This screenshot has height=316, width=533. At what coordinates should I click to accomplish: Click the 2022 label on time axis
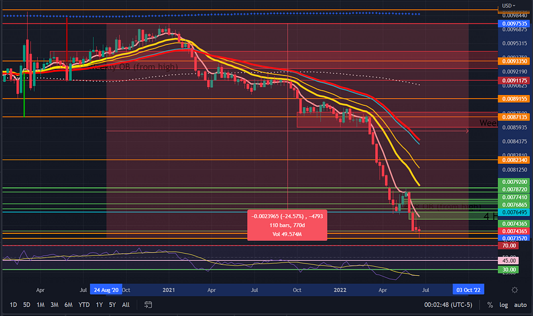click(340, 290)
